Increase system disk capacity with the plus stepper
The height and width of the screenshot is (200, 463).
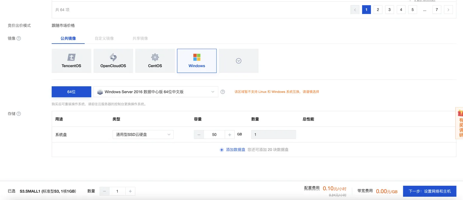230,134
